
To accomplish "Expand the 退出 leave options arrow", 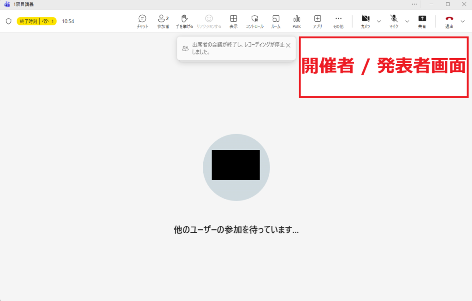I will click(x=463, y=21).
